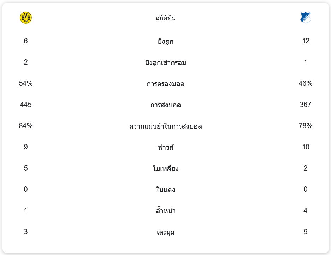This screenshot has height=255, width=331.
Task: Click the การส่งบอล passes label
Action: click(165, 105)
